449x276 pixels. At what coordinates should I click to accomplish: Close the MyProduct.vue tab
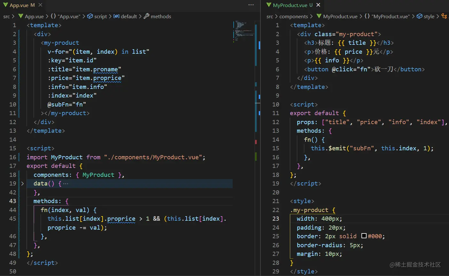click(318, 5)
